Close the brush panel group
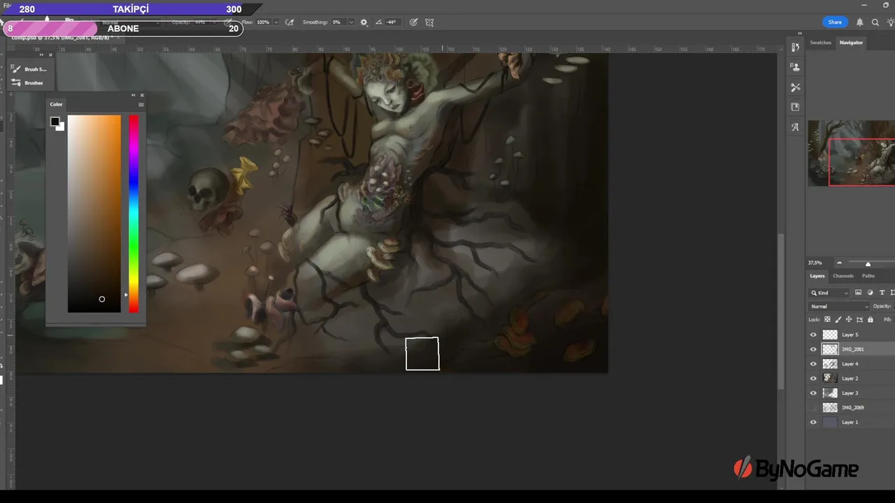 pyautogui.click(x=50, y=54)
